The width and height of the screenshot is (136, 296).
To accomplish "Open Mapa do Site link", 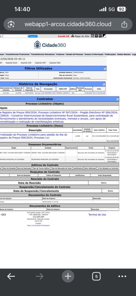I will 81,36.
